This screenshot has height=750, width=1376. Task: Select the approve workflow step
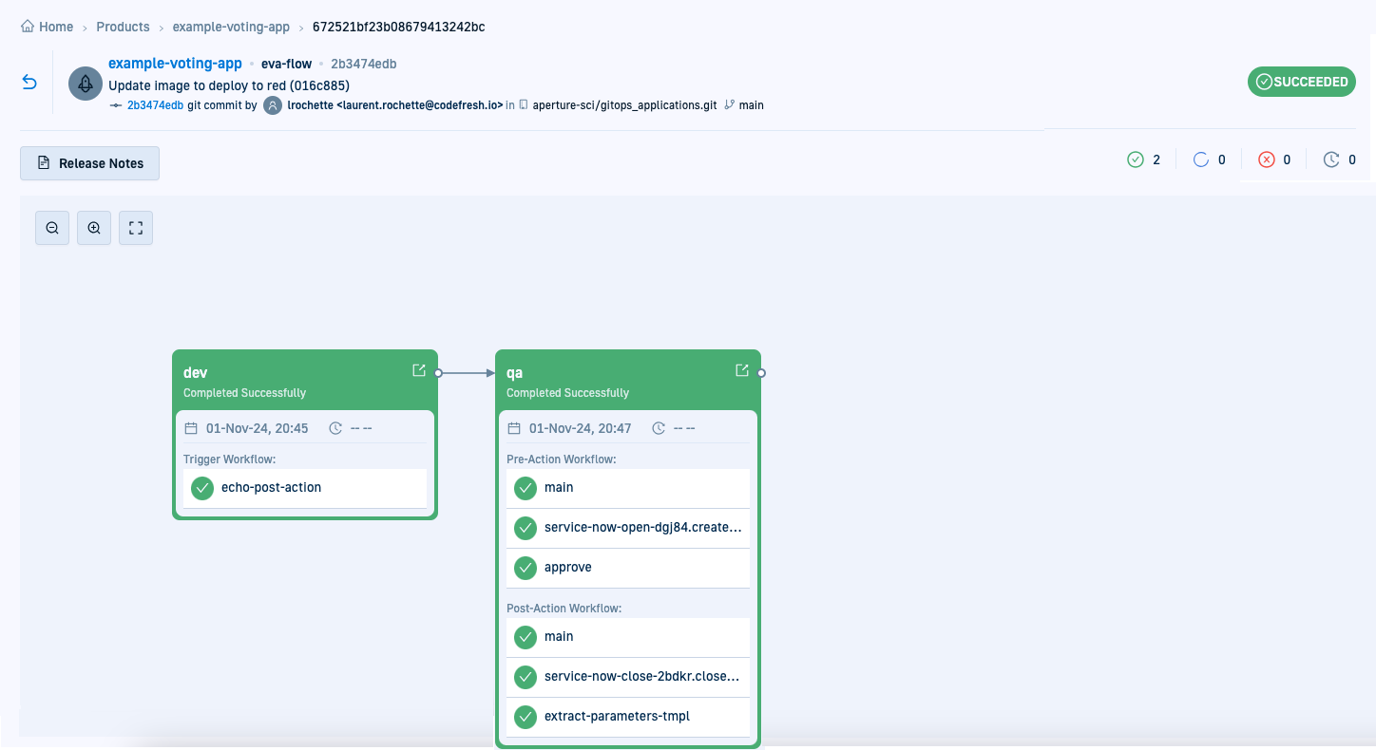567,568
